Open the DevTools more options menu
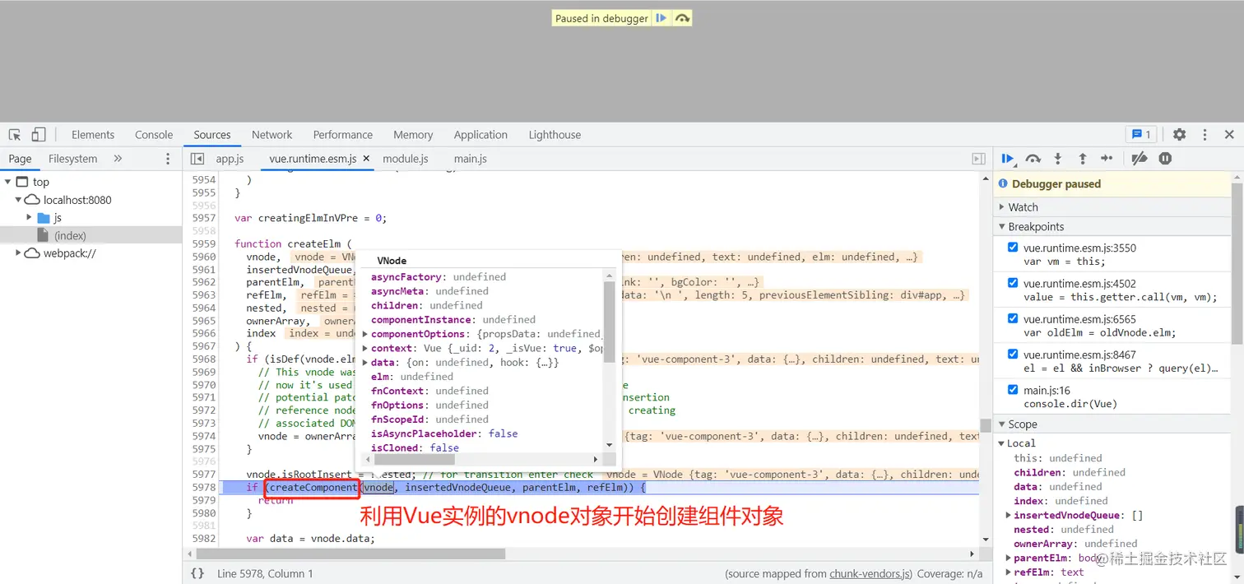 pyautogui.click(x=1205, y=135)
